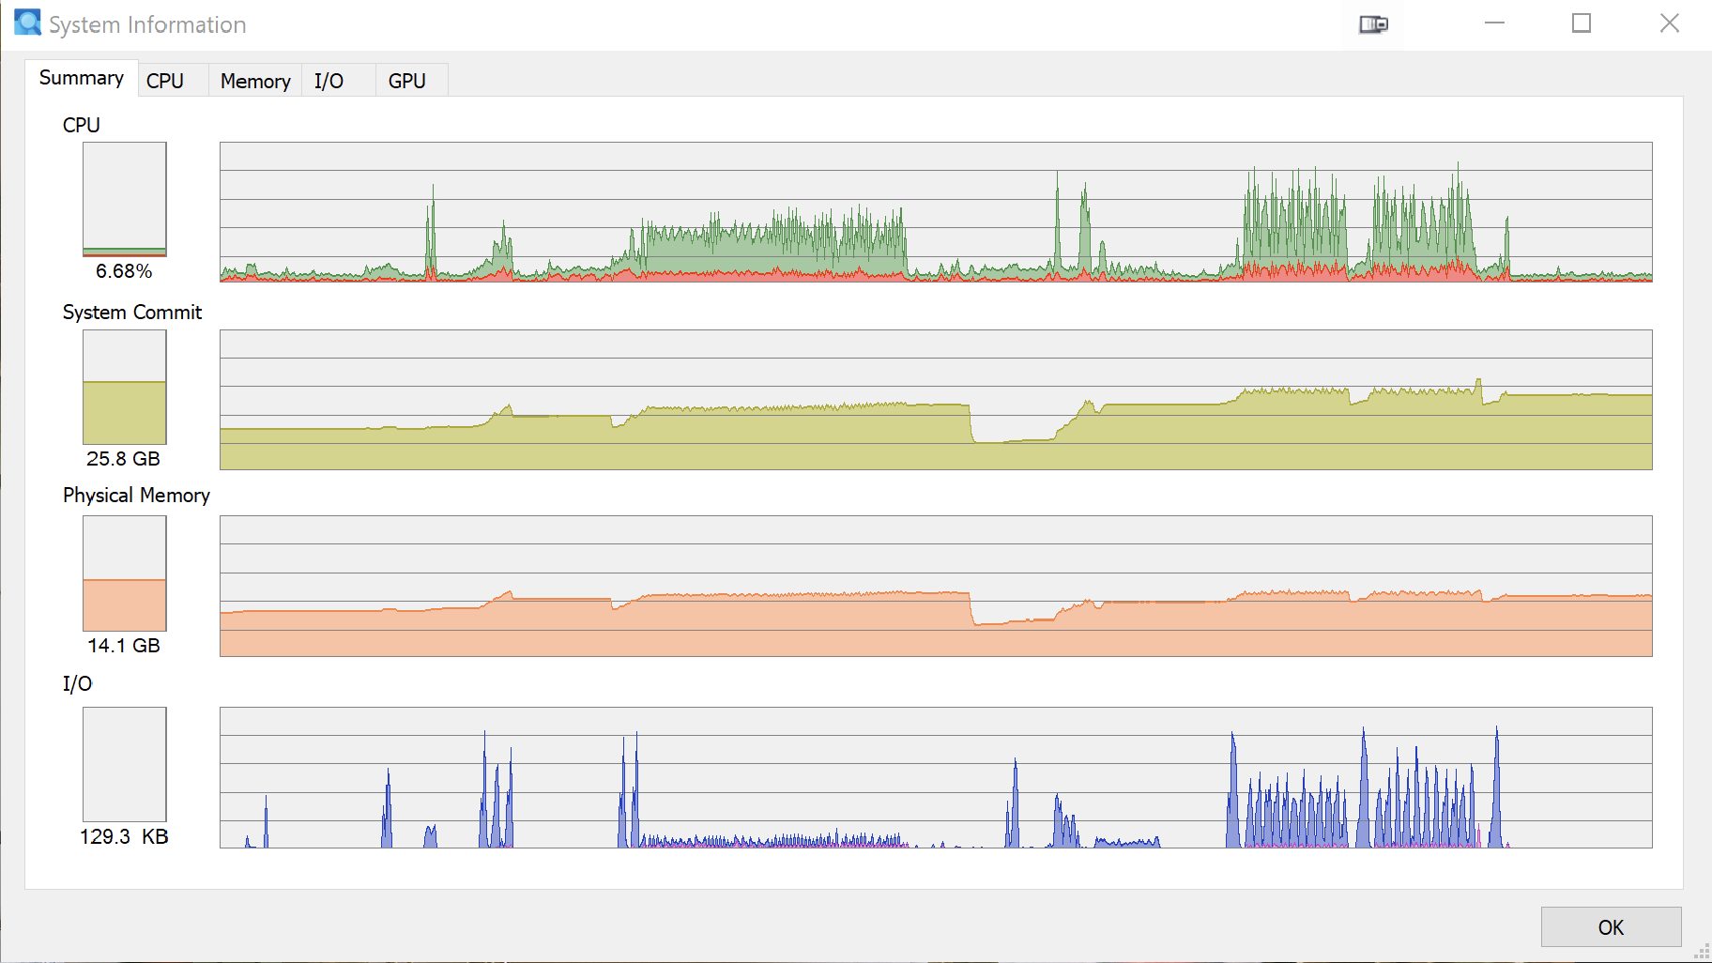Click the green CPU usage history graph
The image size is (1712, 963).
point(936,212)
